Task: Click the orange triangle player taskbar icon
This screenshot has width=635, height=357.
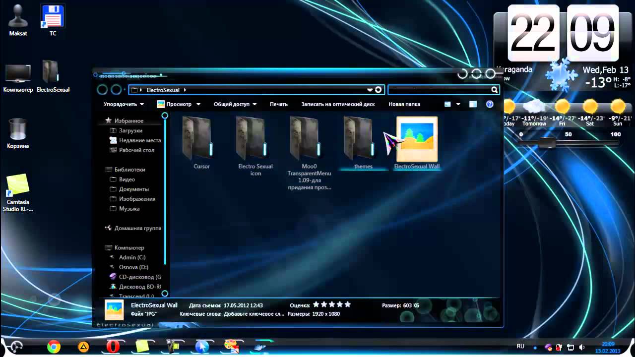Action: 83,347
